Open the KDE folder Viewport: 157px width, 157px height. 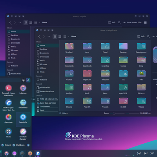click(x=123, y=75)
